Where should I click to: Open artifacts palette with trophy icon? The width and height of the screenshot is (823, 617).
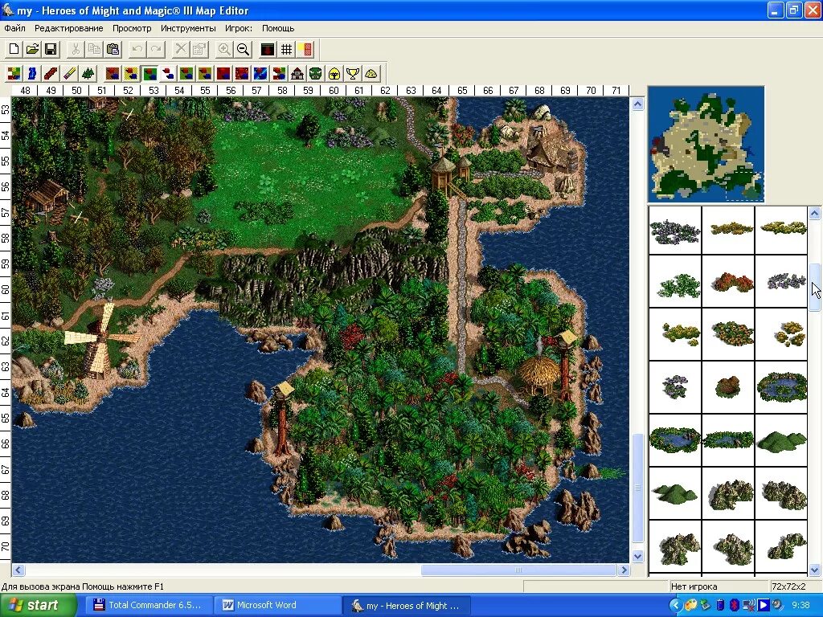(353, 73)
